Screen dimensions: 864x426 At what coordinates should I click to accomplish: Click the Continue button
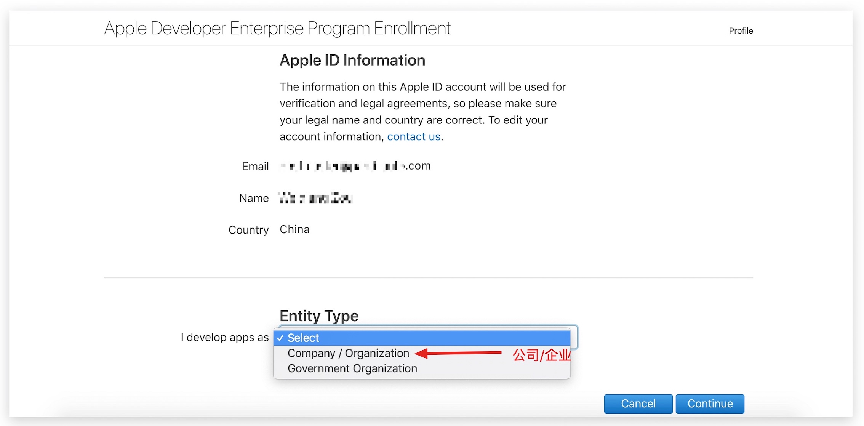tap(710, 404)
